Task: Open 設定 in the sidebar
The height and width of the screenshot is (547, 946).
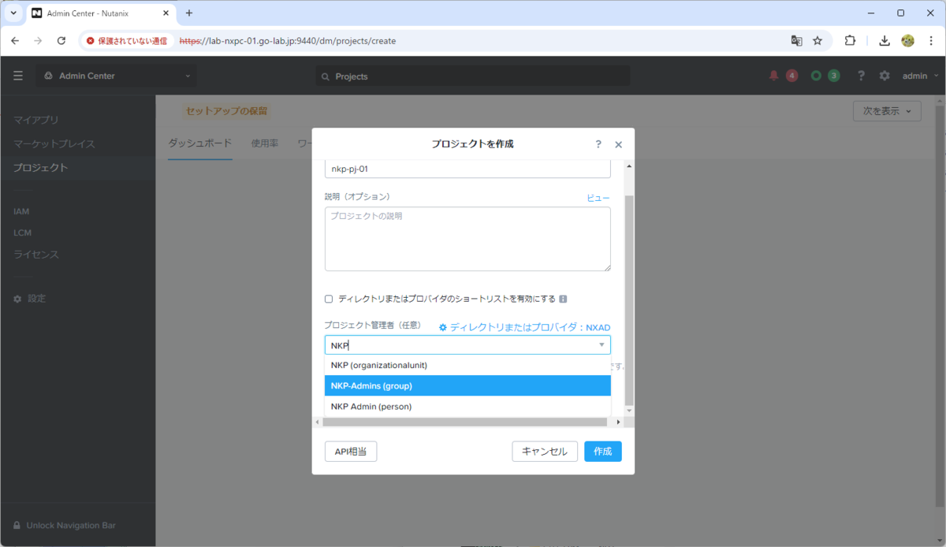Action: (30, 299)
